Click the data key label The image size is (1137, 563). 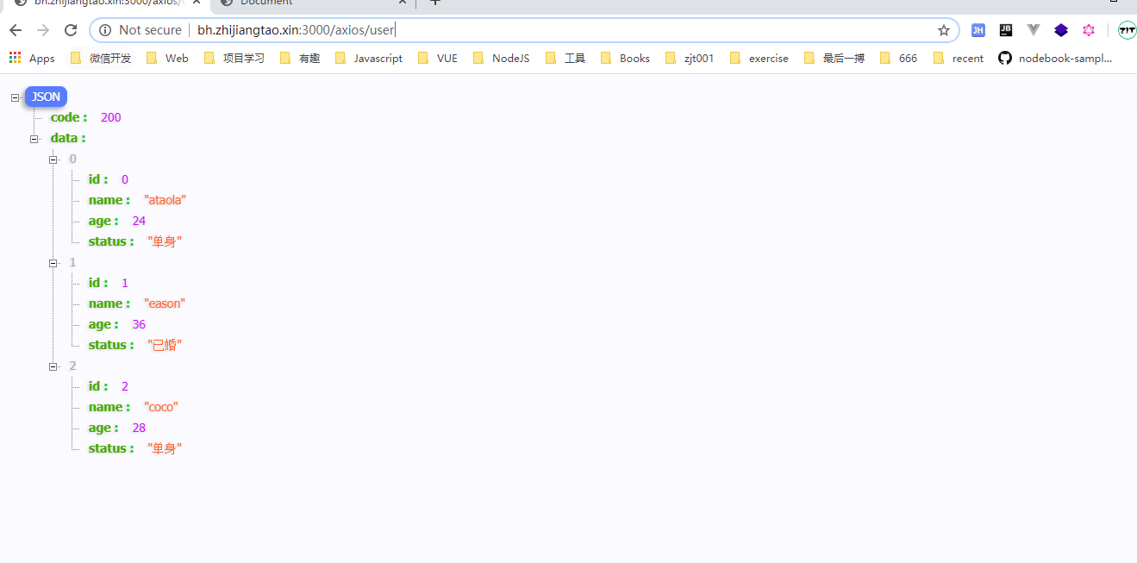(68, 138)
